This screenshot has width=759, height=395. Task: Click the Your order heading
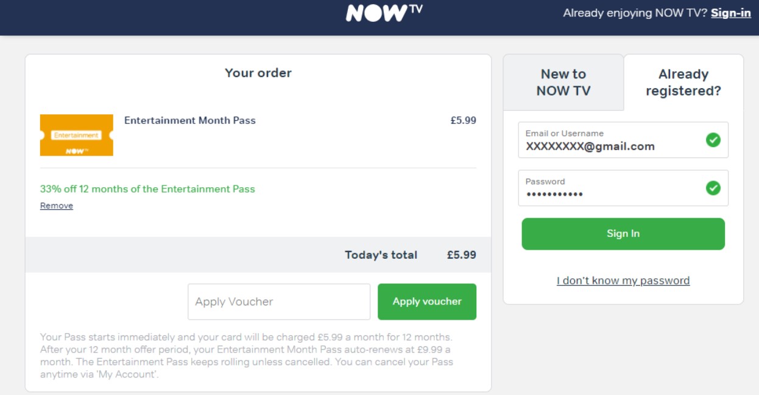point(258,73)
